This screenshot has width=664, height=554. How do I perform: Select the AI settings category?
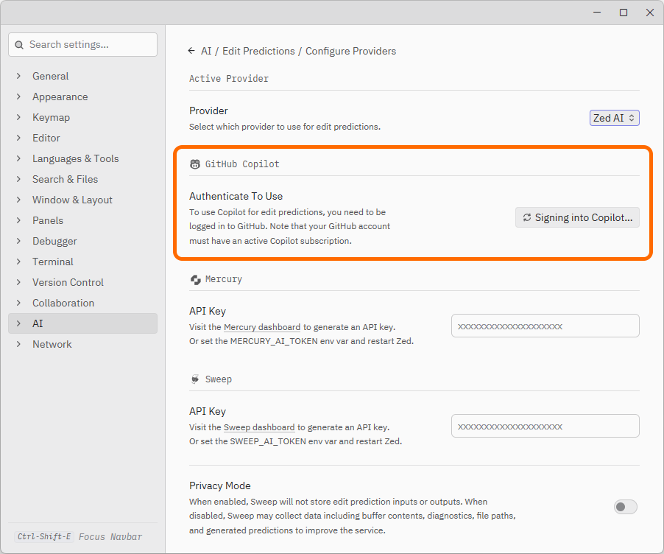pos(38,323)
